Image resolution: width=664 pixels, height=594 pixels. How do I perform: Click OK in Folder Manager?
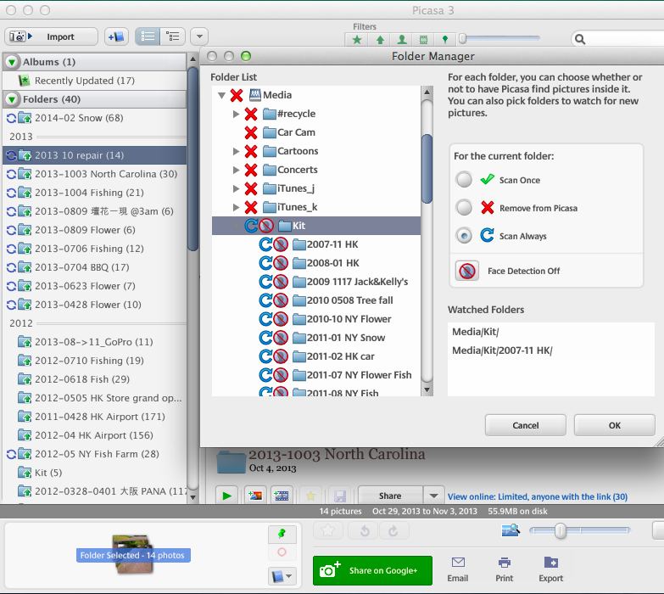(x=615, y=425)
